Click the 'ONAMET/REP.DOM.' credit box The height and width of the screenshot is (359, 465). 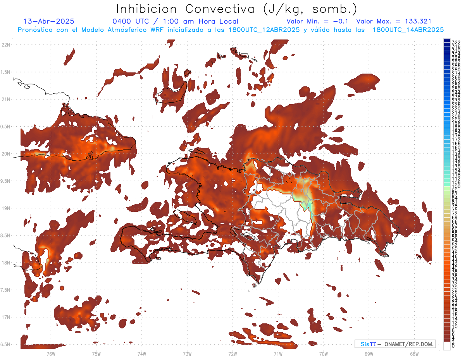(395, 344)
